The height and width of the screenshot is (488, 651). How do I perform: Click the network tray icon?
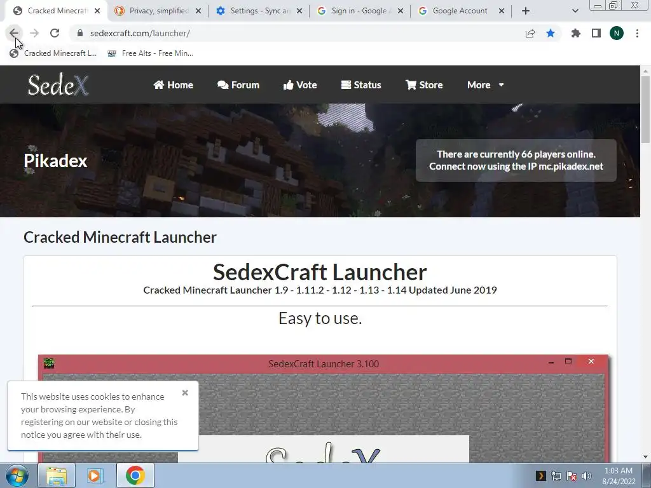(x=556, y=476)
